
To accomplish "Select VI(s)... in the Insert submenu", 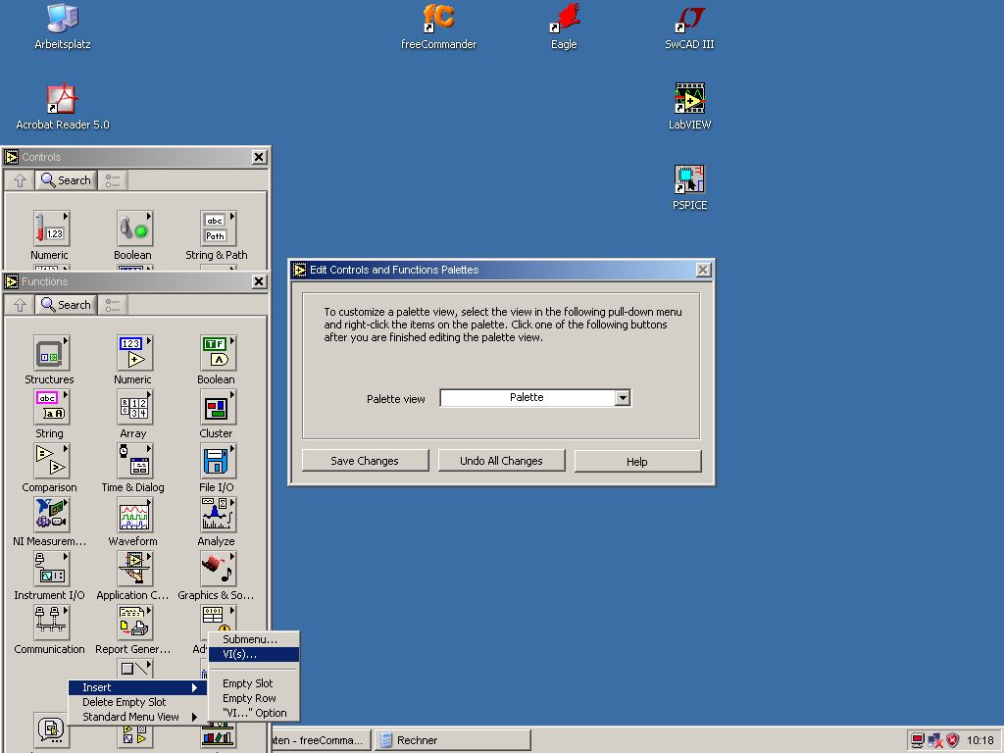I will pos(254,654).
